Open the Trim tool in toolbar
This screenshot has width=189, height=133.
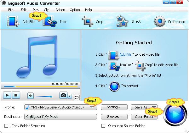click(49, 21)
